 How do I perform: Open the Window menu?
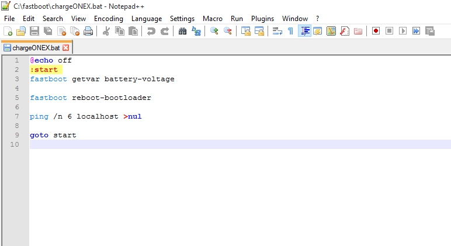(x=295, y=19)
